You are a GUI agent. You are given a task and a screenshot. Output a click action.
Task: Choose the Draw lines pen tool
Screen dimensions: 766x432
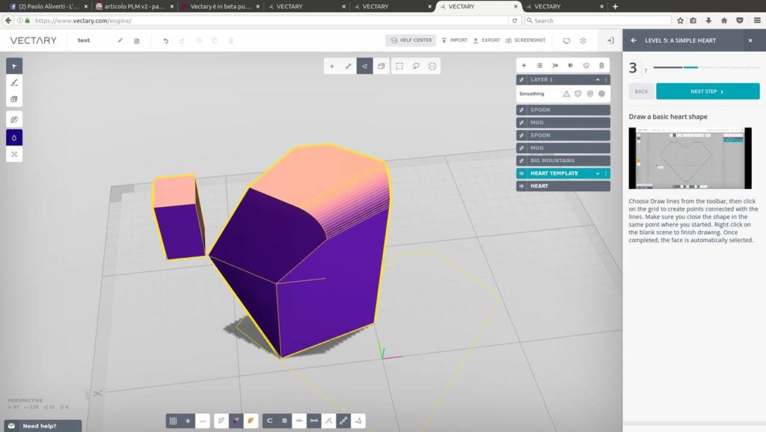click(14, 82)
